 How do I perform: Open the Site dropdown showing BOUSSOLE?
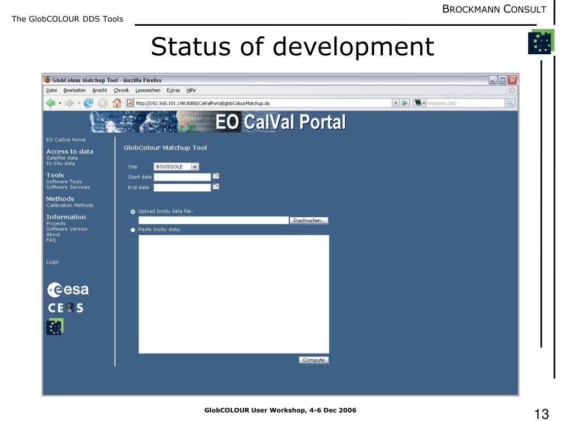(x=176, y=167)
